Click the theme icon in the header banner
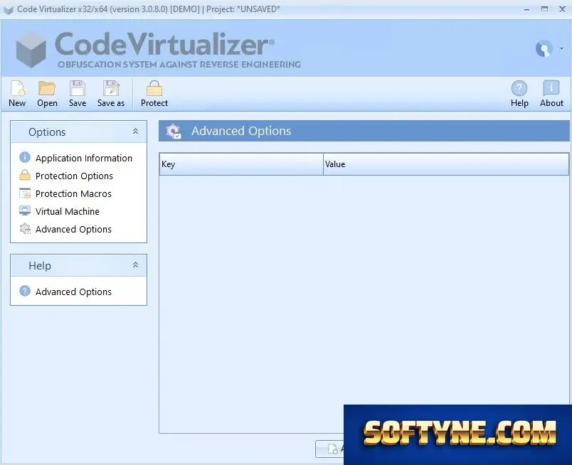Screen dimensions: 572x465 (x=544, y=48)
